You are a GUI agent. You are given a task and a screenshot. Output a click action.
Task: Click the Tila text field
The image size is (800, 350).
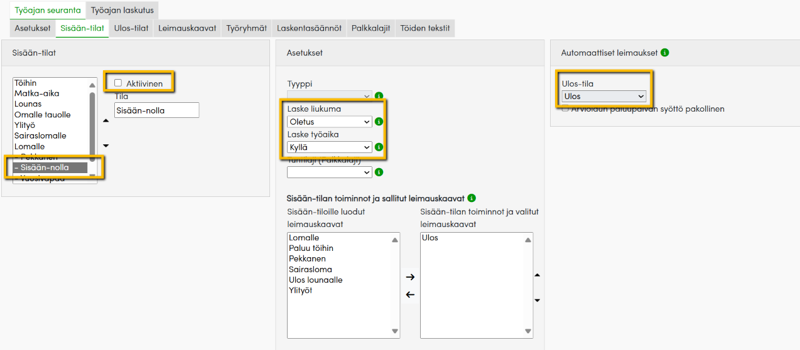156,110
